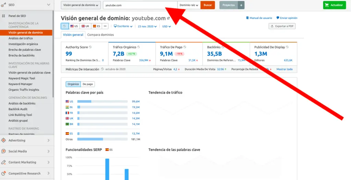Switch chart to De pago
The image size is (351, 180).
click(x=87, y=84)
